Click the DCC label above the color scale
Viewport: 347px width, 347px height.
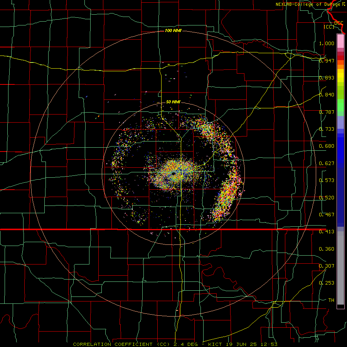339,23
